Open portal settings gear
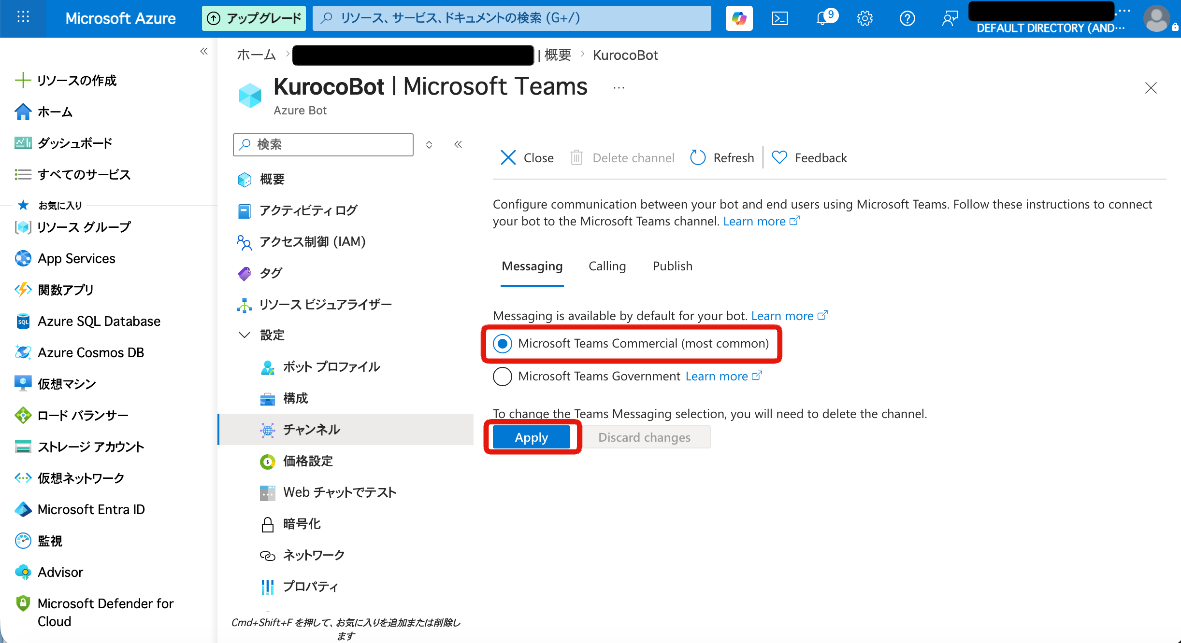 tap(865, 18)
